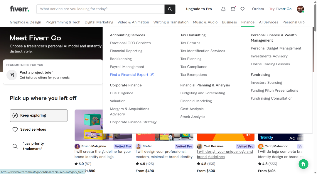The image size is (317, 174).
Task: Open the Writing & Translation category
Action: (x=171, y=22)
